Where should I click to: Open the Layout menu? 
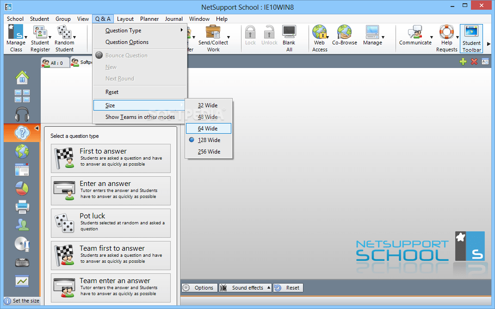pyautogui.click(x=125, y=19)
